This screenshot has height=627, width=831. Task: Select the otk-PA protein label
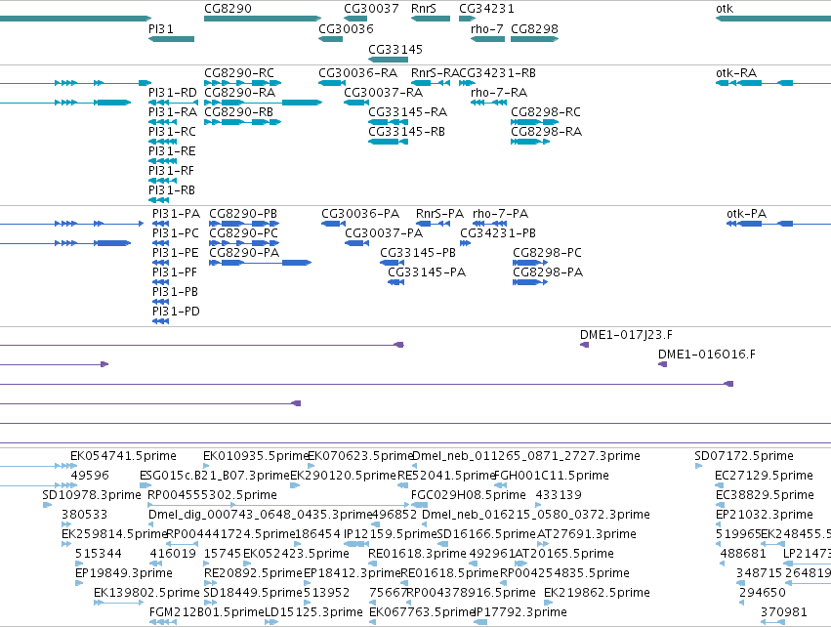coord(746,214)
